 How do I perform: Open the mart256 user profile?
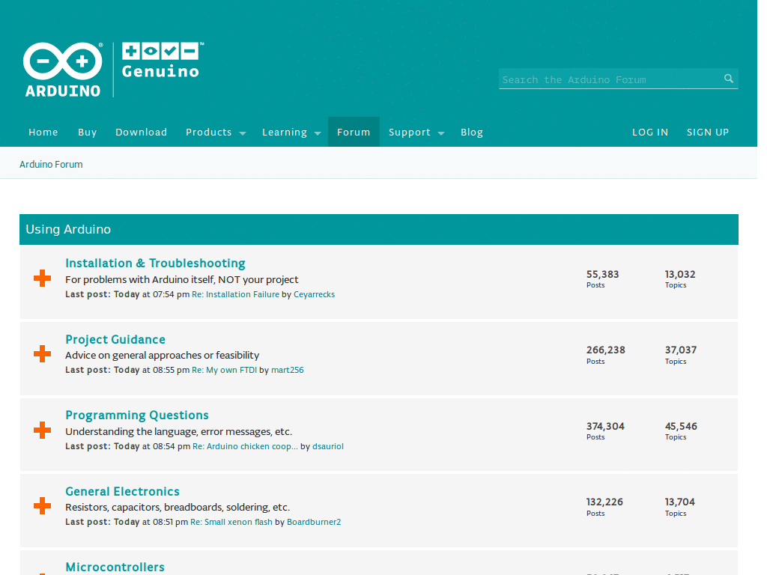[288, 369]
